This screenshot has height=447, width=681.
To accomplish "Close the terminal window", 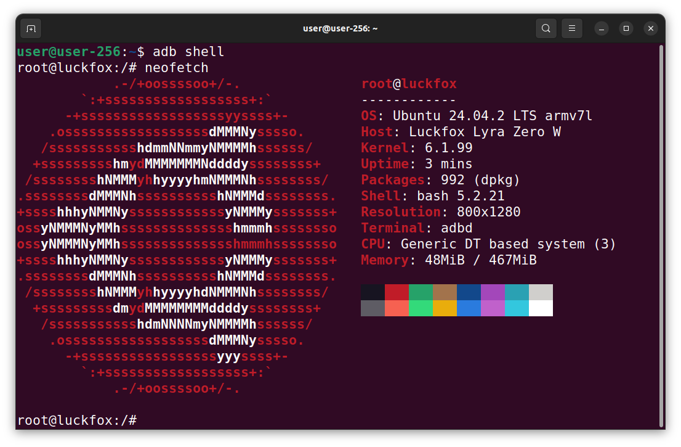I will (x=651, y=29).
